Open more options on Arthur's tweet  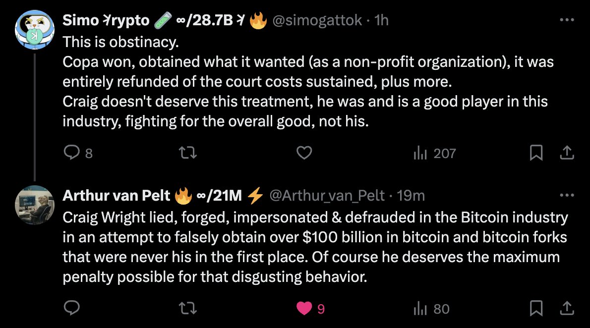click(566, 196)
